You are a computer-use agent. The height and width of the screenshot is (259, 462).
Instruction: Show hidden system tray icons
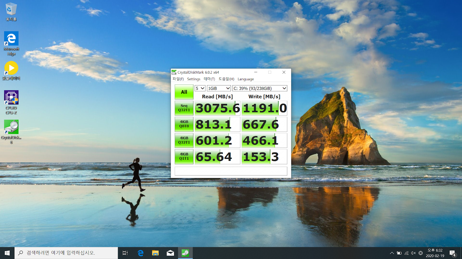tap(392, 253)
